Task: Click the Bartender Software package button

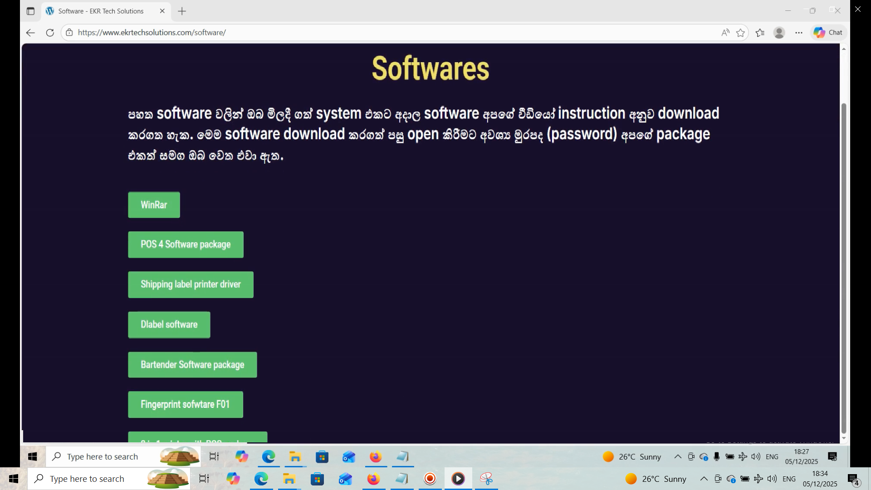Action: tap(192, 364)
